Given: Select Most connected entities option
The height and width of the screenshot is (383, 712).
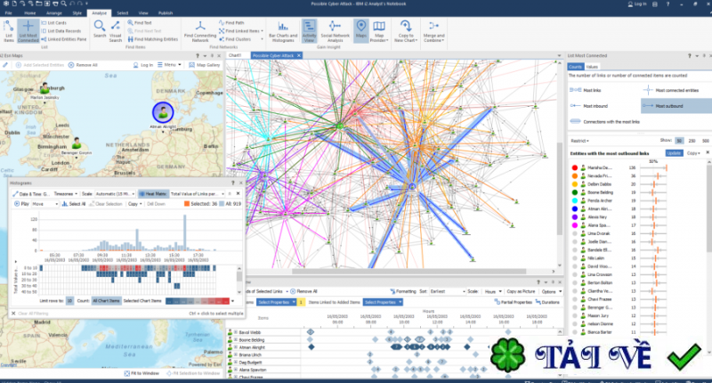Looking at the screenshot, I should [672, 90].
